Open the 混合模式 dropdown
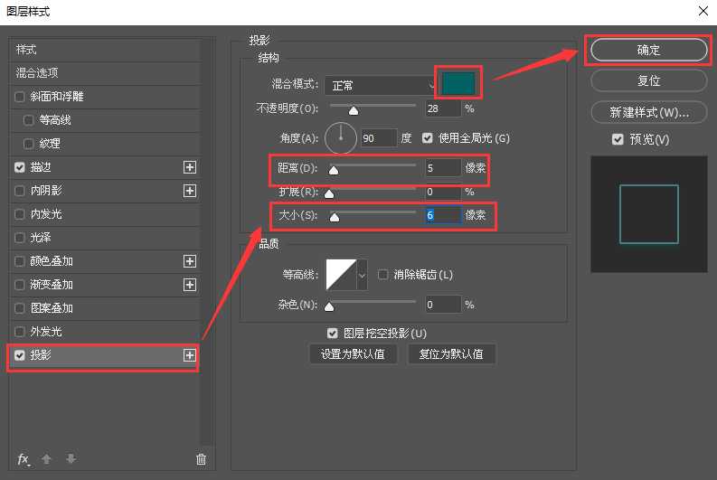Viewport: 717px width, 480px height. pyautogui.click(x=381, y=86)
